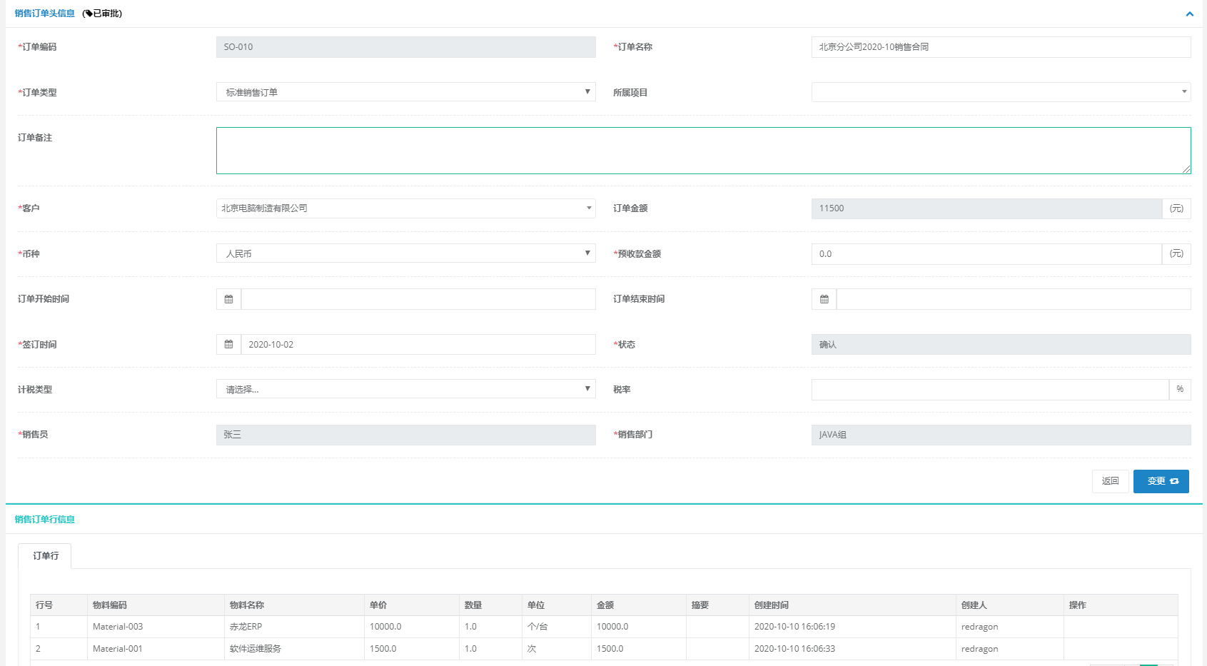Viewport: 1207px width, 666px height.
Task: Open the 币种 currency dropdown
Action: click(405, 253)
